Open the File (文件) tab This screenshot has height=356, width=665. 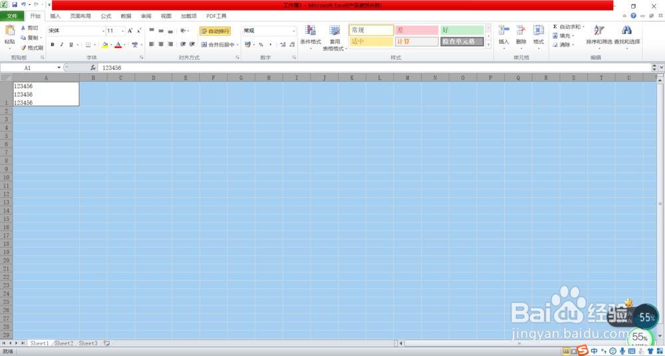(12, 16)
